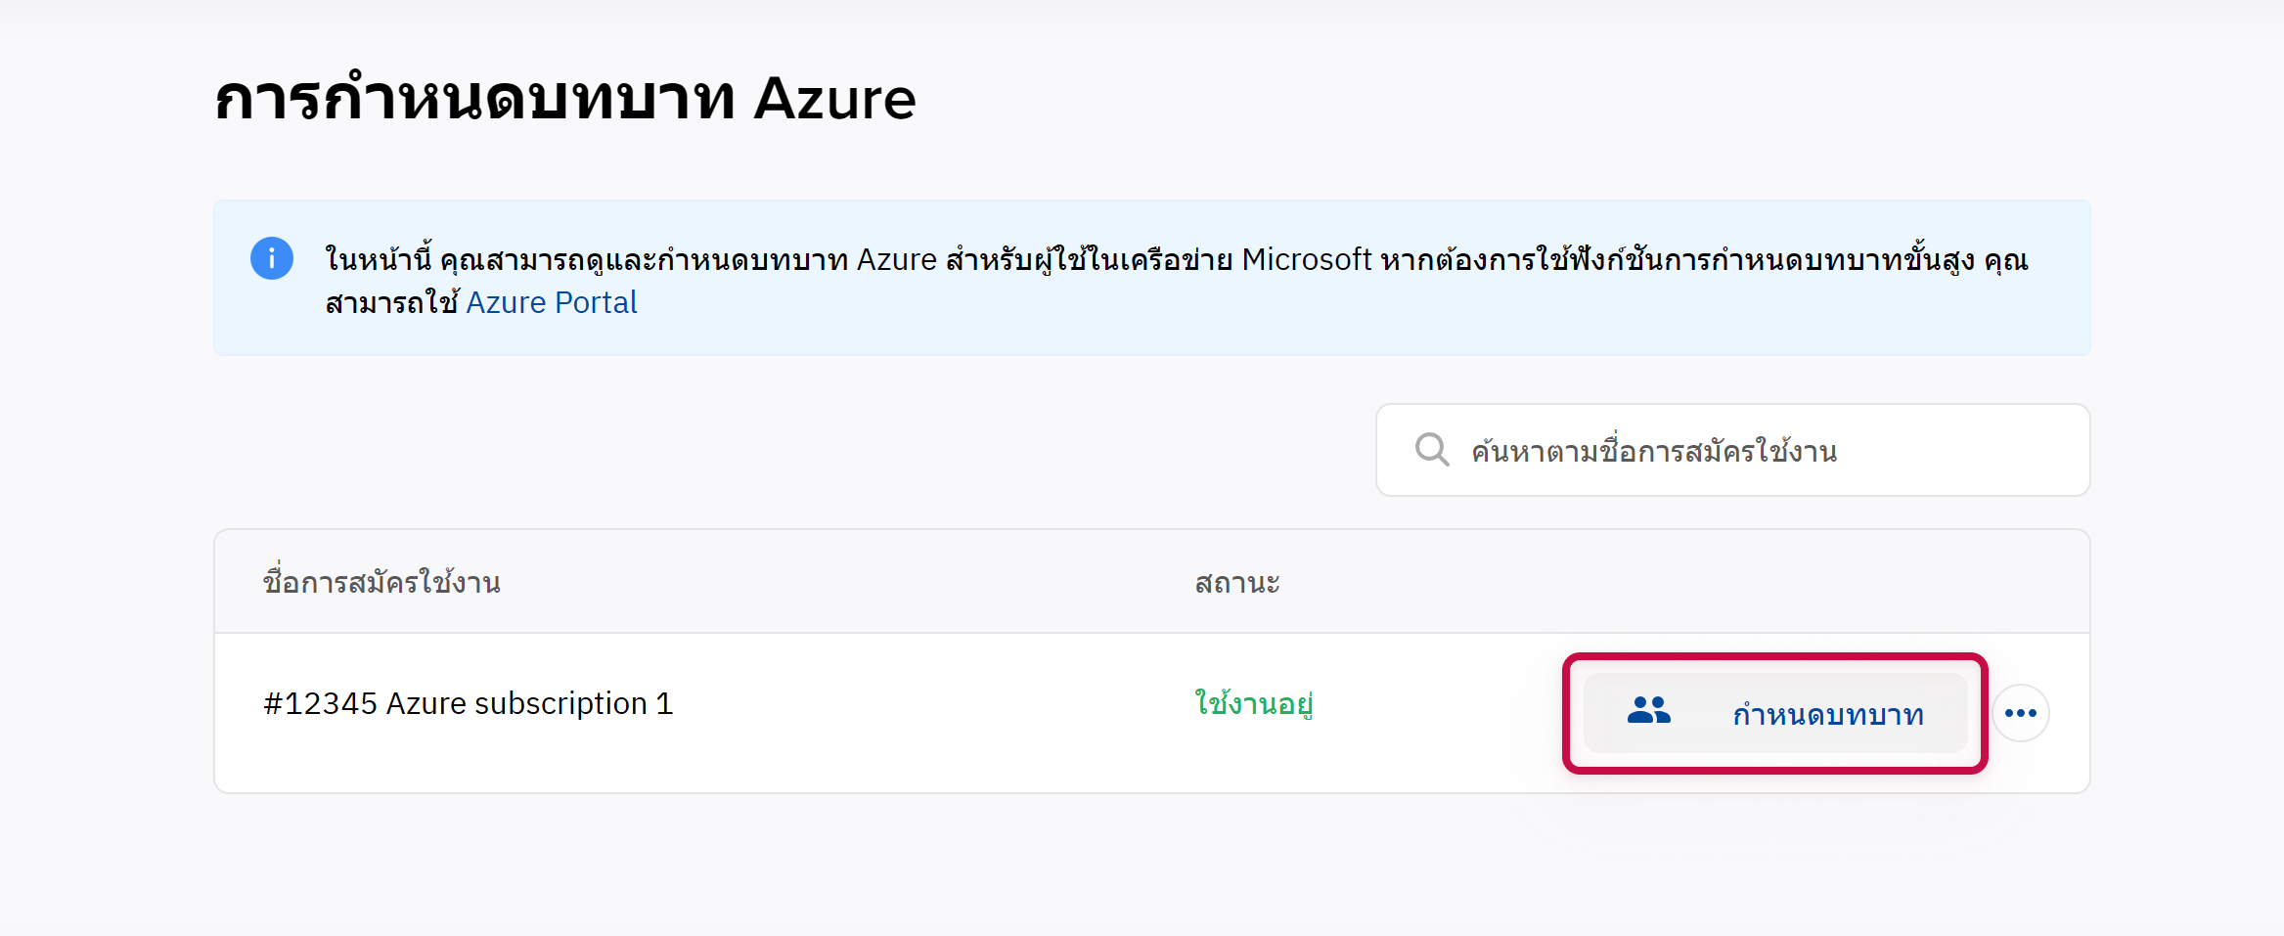Click the สถานะ column header
This screenshot has width=2284, height=936.
(x=1236, y=583)
